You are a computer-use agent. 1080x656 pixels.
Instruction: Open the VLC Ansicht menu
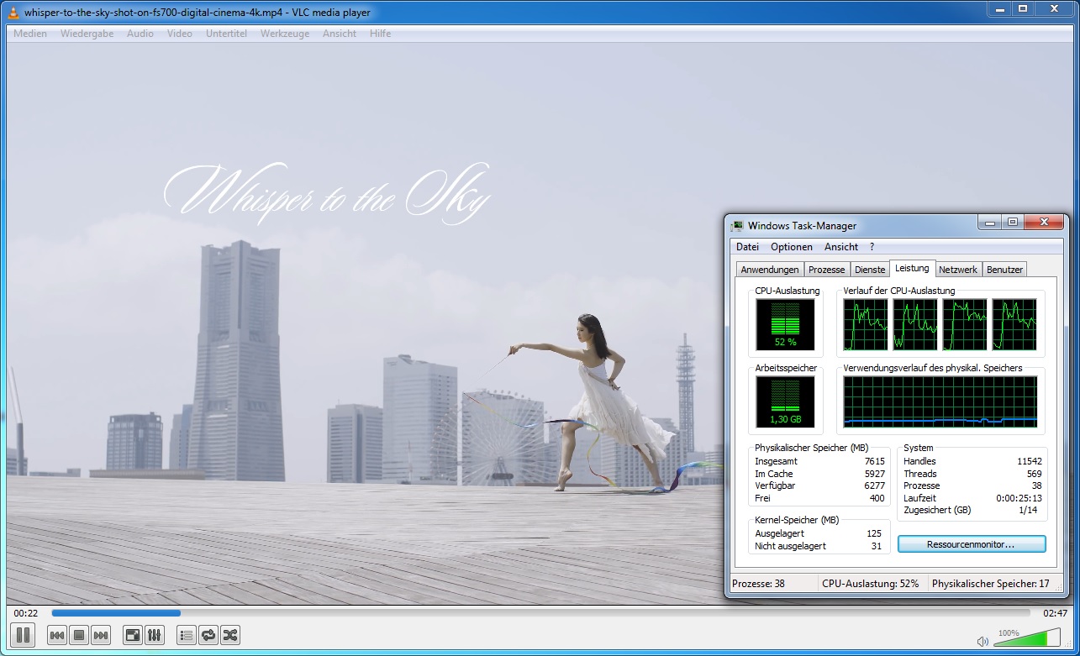(x=340, y=34)
